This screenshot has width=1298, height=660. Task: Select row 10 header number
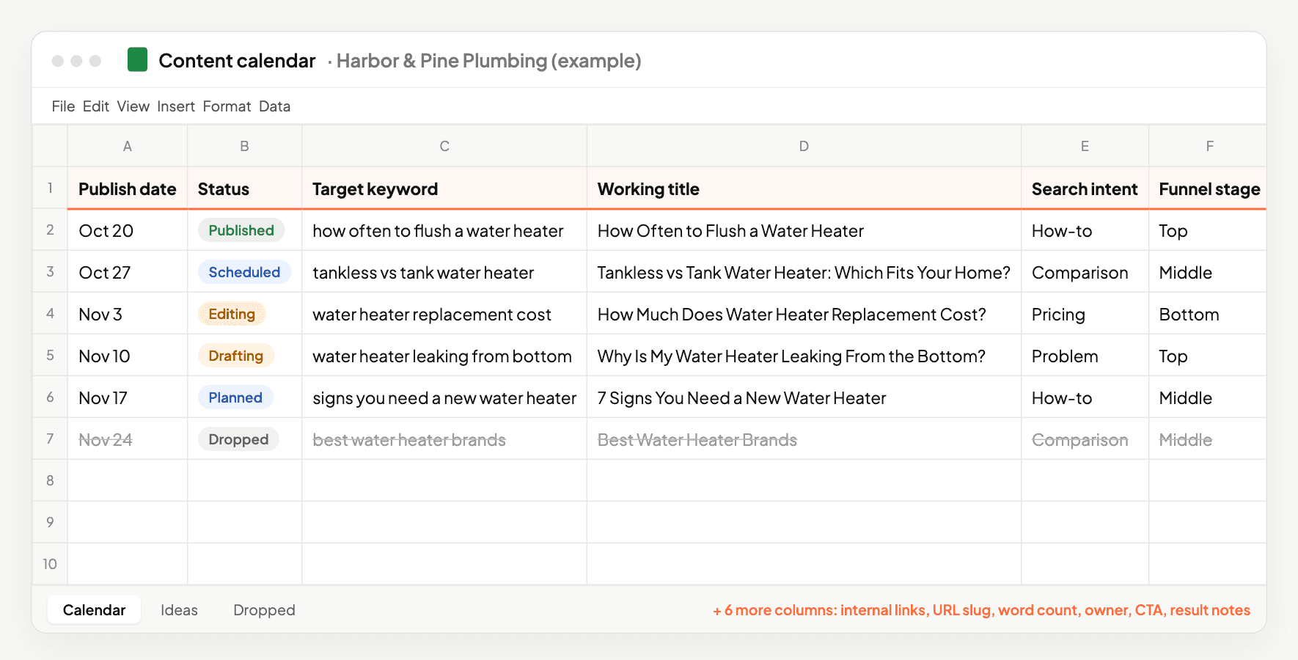[50, 564]
